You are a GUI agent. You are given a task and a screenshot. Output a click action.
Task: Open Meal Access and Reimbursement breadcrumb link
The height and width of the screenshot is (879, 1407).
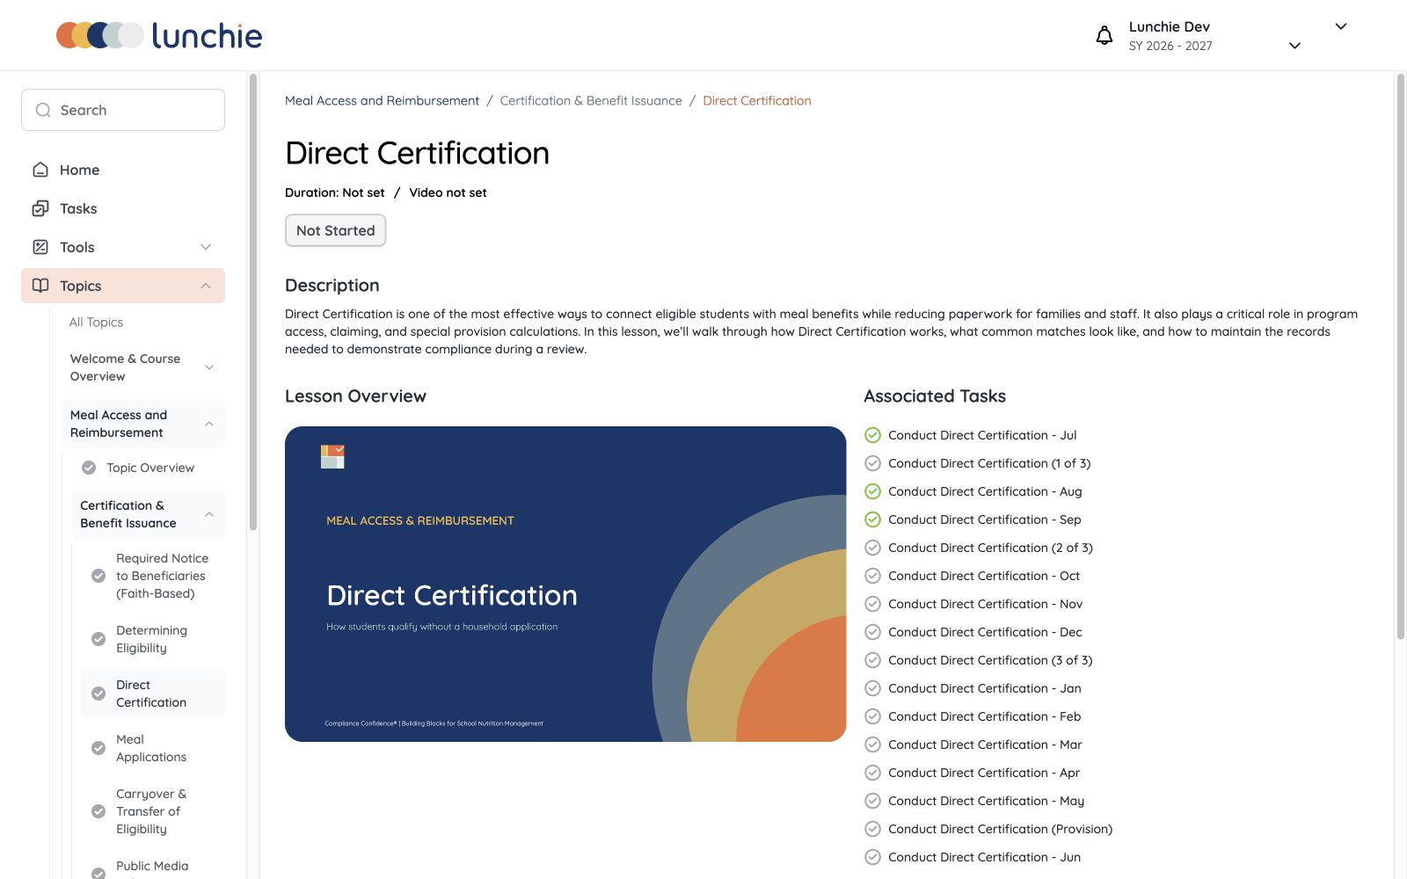382,101
